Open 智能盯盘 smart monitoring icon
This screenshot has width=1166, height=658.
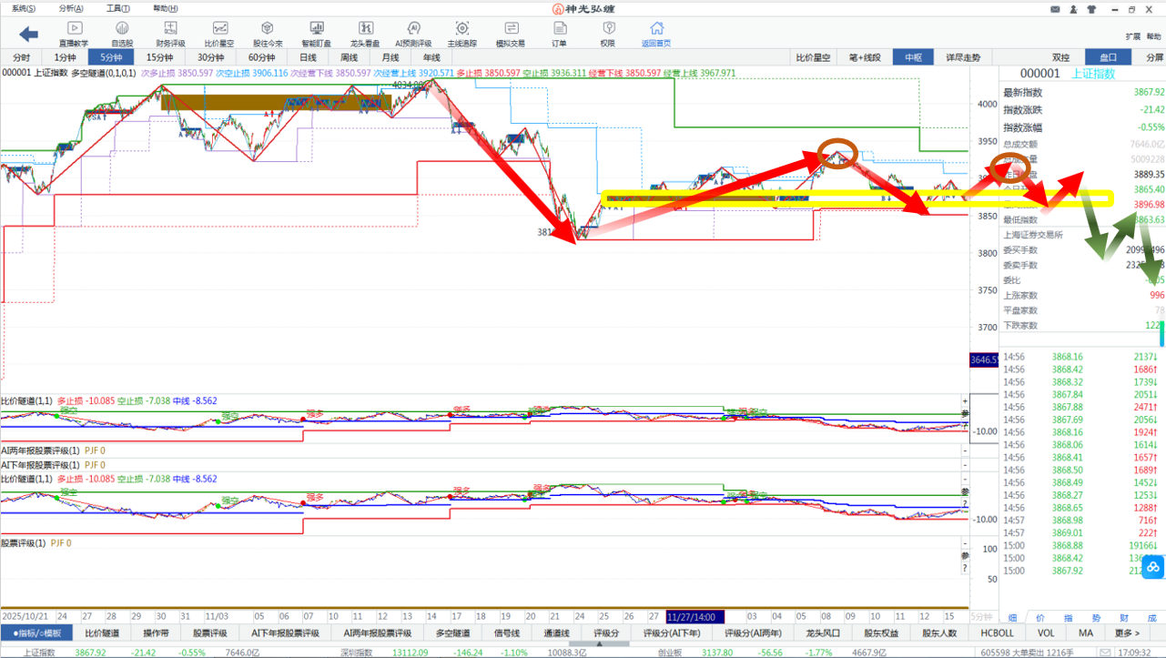(316, 35)
